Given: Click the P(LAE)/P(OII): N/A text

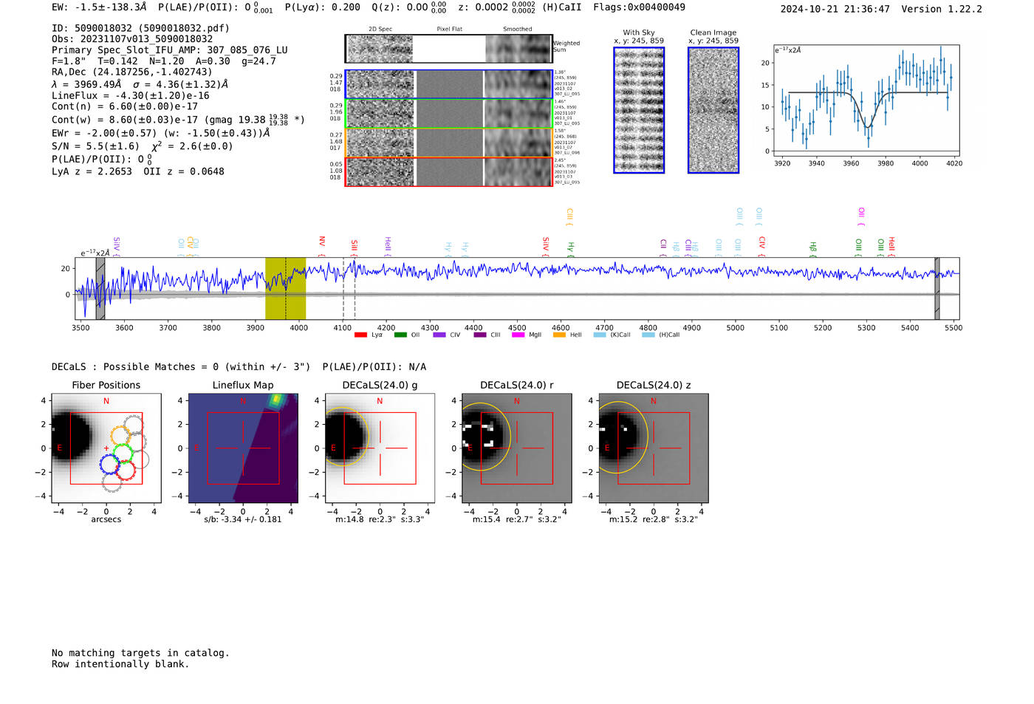Looking at the screenshot, I should point(374,367).
